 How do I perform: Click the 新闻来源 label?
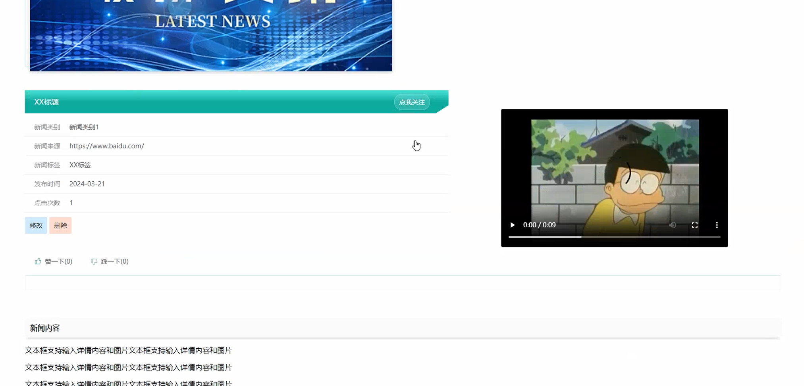pos(47,146)
